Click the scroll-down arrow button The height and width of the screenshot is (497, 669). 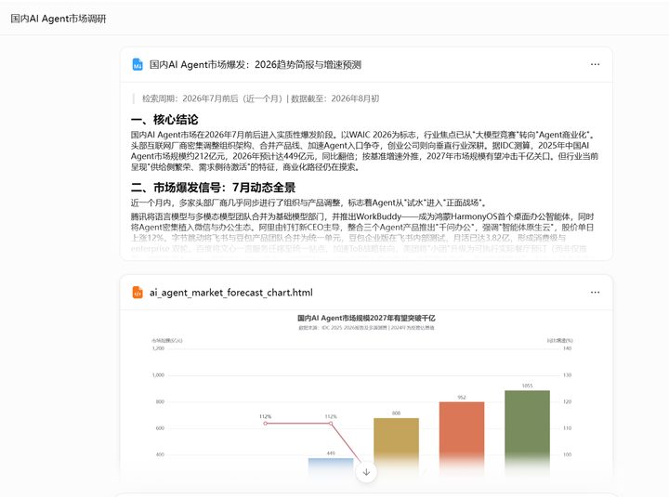tap(366, 472)
